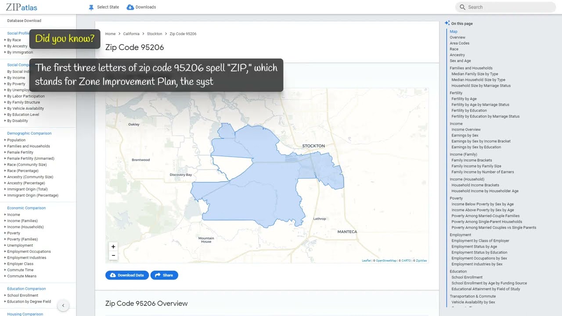Open the Economic Comparison section

tap(26, 208)
